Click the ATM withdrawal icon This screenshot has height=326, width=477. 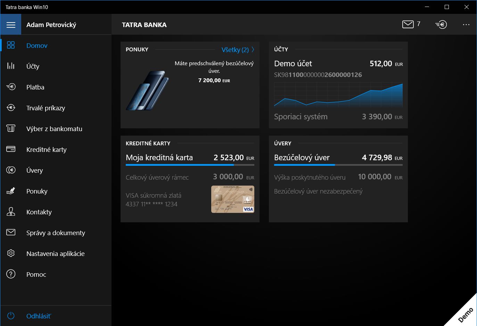pyautogui.click(x=11, y=128)
